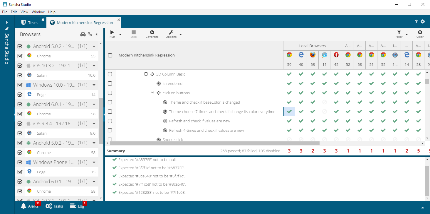This screenshot has width=430, height=214.
Task: Open the Log panel
Action: point(77,206)
